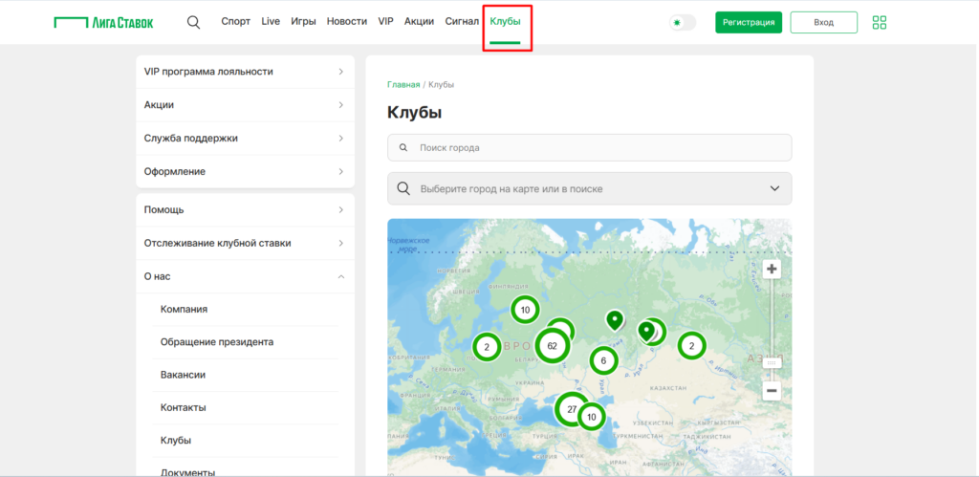Collapse the О нас section
Viewport: 979px width, 477px height.
click(x=341, y=276)
